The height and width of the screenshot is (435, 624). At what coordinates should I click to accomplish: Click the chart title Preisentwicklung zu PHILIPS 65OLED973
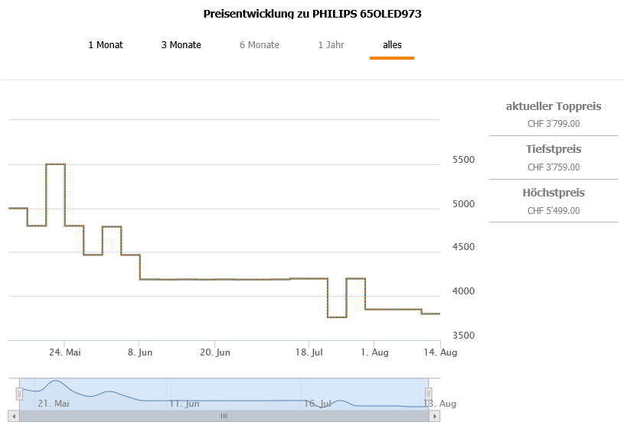[x=312, y=14]
